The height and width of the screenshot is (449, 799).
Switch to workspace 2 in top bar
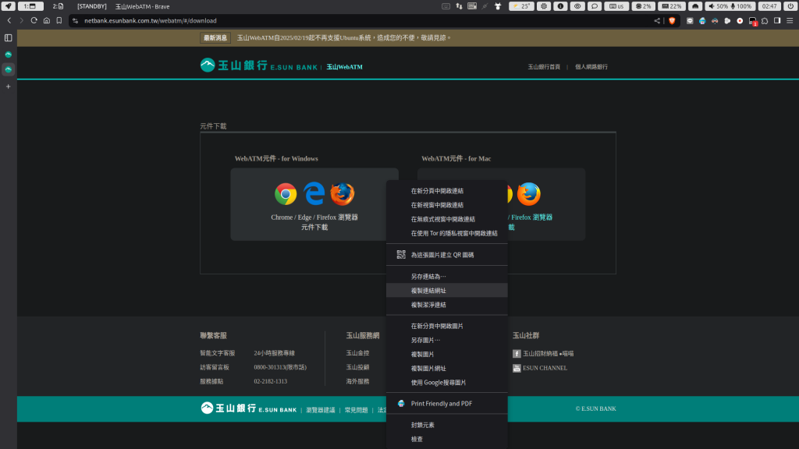(58, 6)
